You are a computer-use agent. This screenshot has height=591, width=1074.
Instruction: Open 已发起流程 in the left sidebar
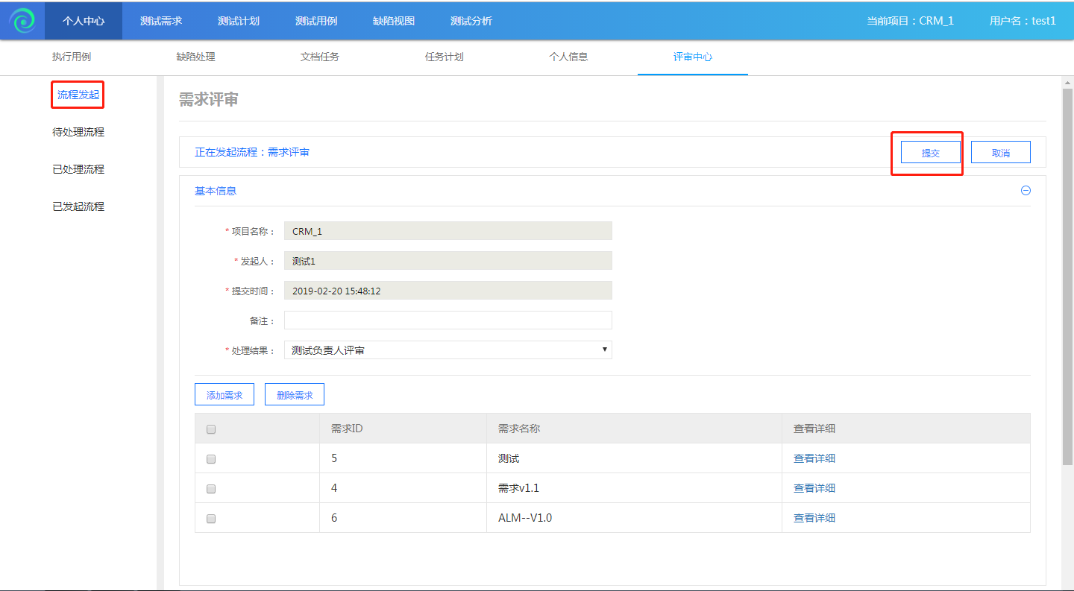point(78,206)
